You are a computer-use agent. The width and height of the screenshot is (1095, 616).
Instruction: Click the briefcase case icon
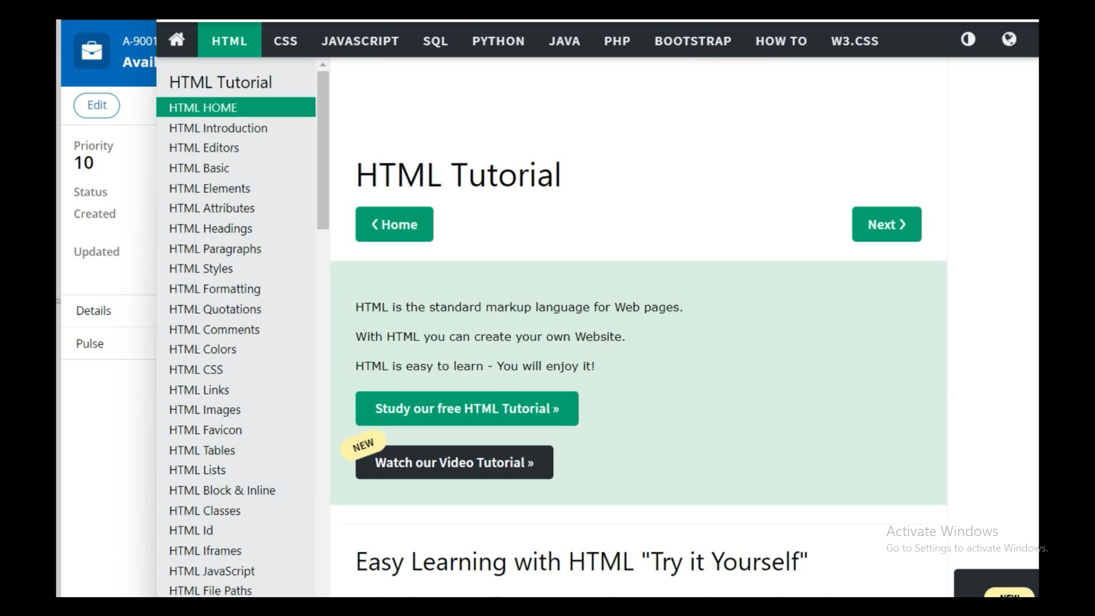[92, 51]
